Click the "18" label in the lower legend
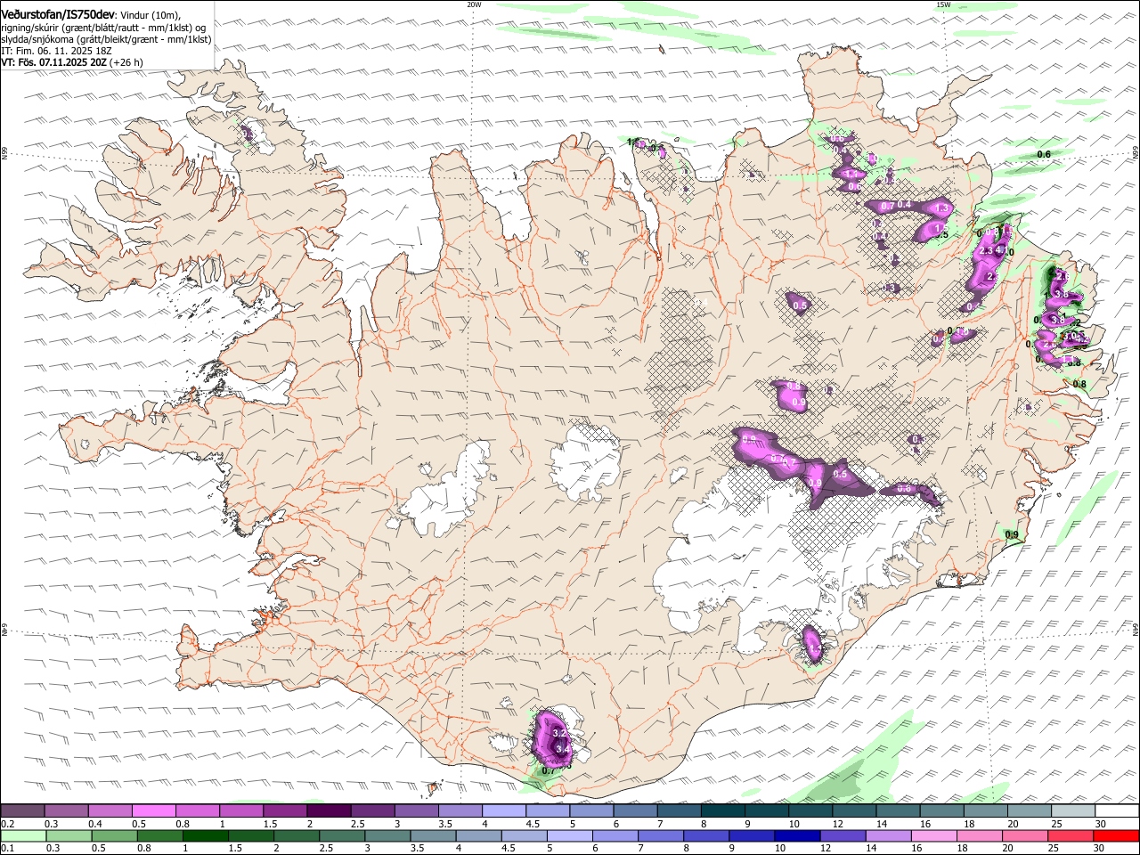 [965, 848]
